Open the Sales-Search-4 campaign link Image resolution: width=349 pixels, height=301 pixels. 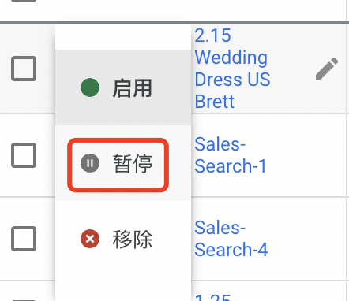click(231, 239)
